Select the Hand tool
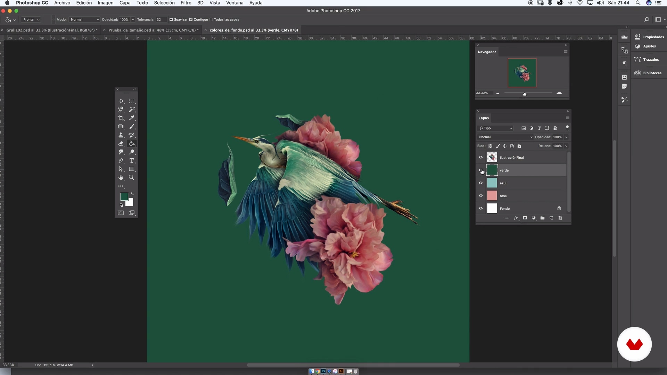The width and height of the screenshot is (667, 375). [x=121, y=177]
